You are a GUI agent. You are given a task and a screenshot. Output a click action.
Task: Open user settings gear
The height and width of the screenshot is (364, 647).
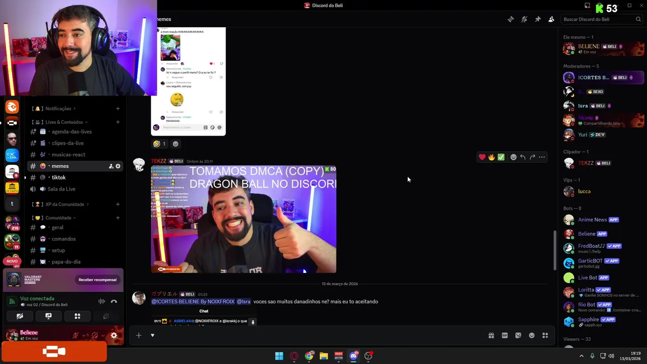[114, 335]
